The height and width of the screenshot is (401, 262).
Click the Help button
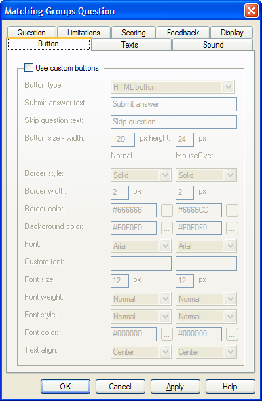(x=230, y=387)
